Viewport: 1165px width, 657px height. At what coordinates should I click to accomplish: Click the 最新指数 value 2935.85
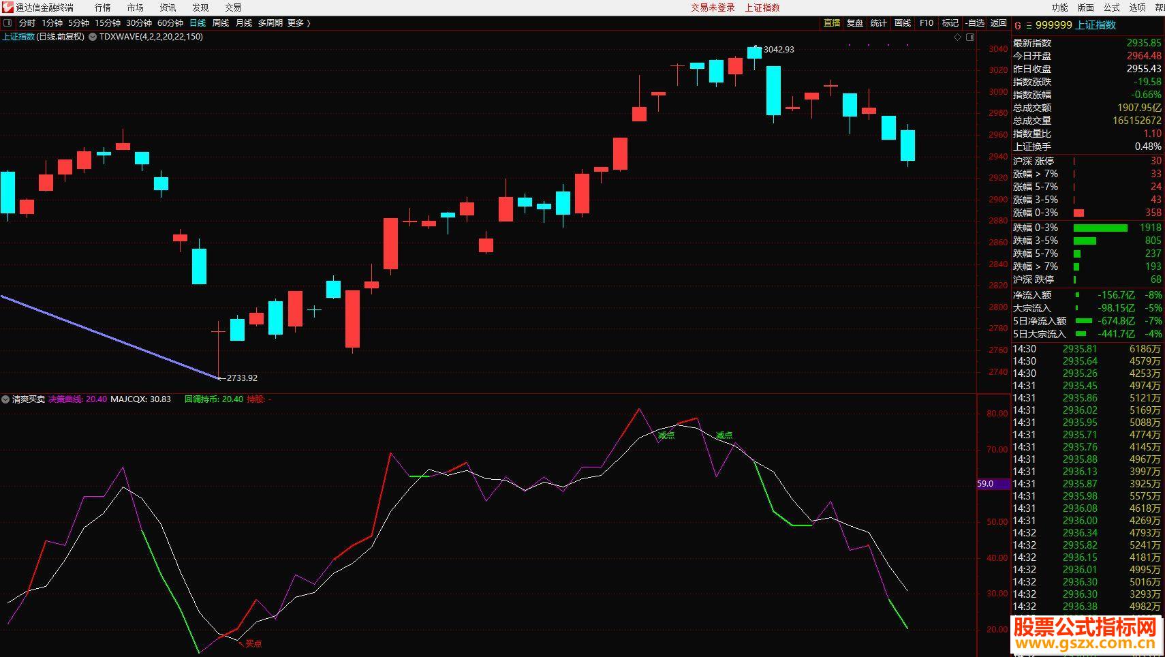[x=1144, y=43]
